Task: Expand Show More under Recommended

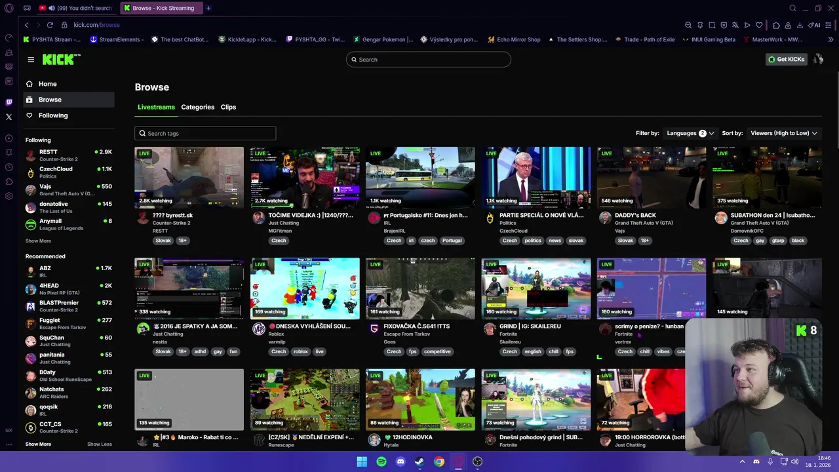Action: click(x=38, y=444)
